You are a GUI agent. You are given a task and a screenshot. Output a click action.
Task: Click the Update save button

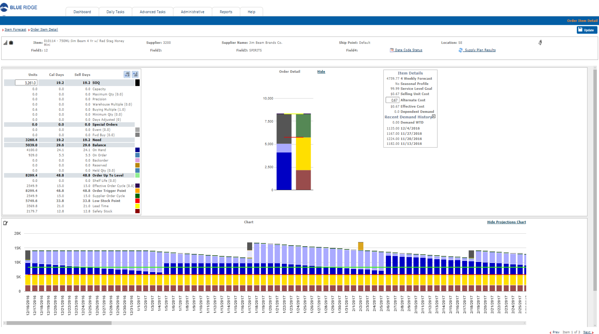pos(587,30)
